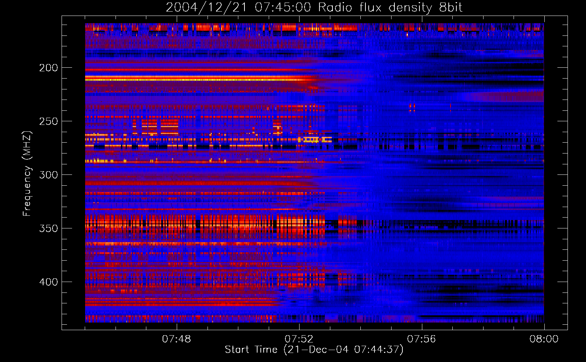586x362 pixels.
Task: Click the '350' frequency tick label
Action: (49, 228)
